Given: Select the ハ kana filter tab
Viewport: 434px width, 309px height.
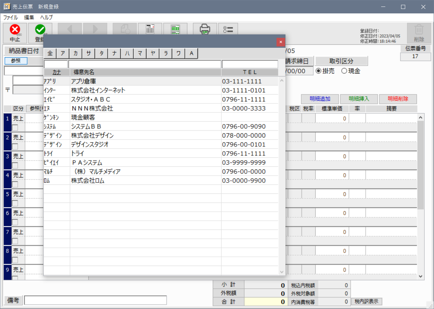Looking at the screenshot, I should (127, 53).
